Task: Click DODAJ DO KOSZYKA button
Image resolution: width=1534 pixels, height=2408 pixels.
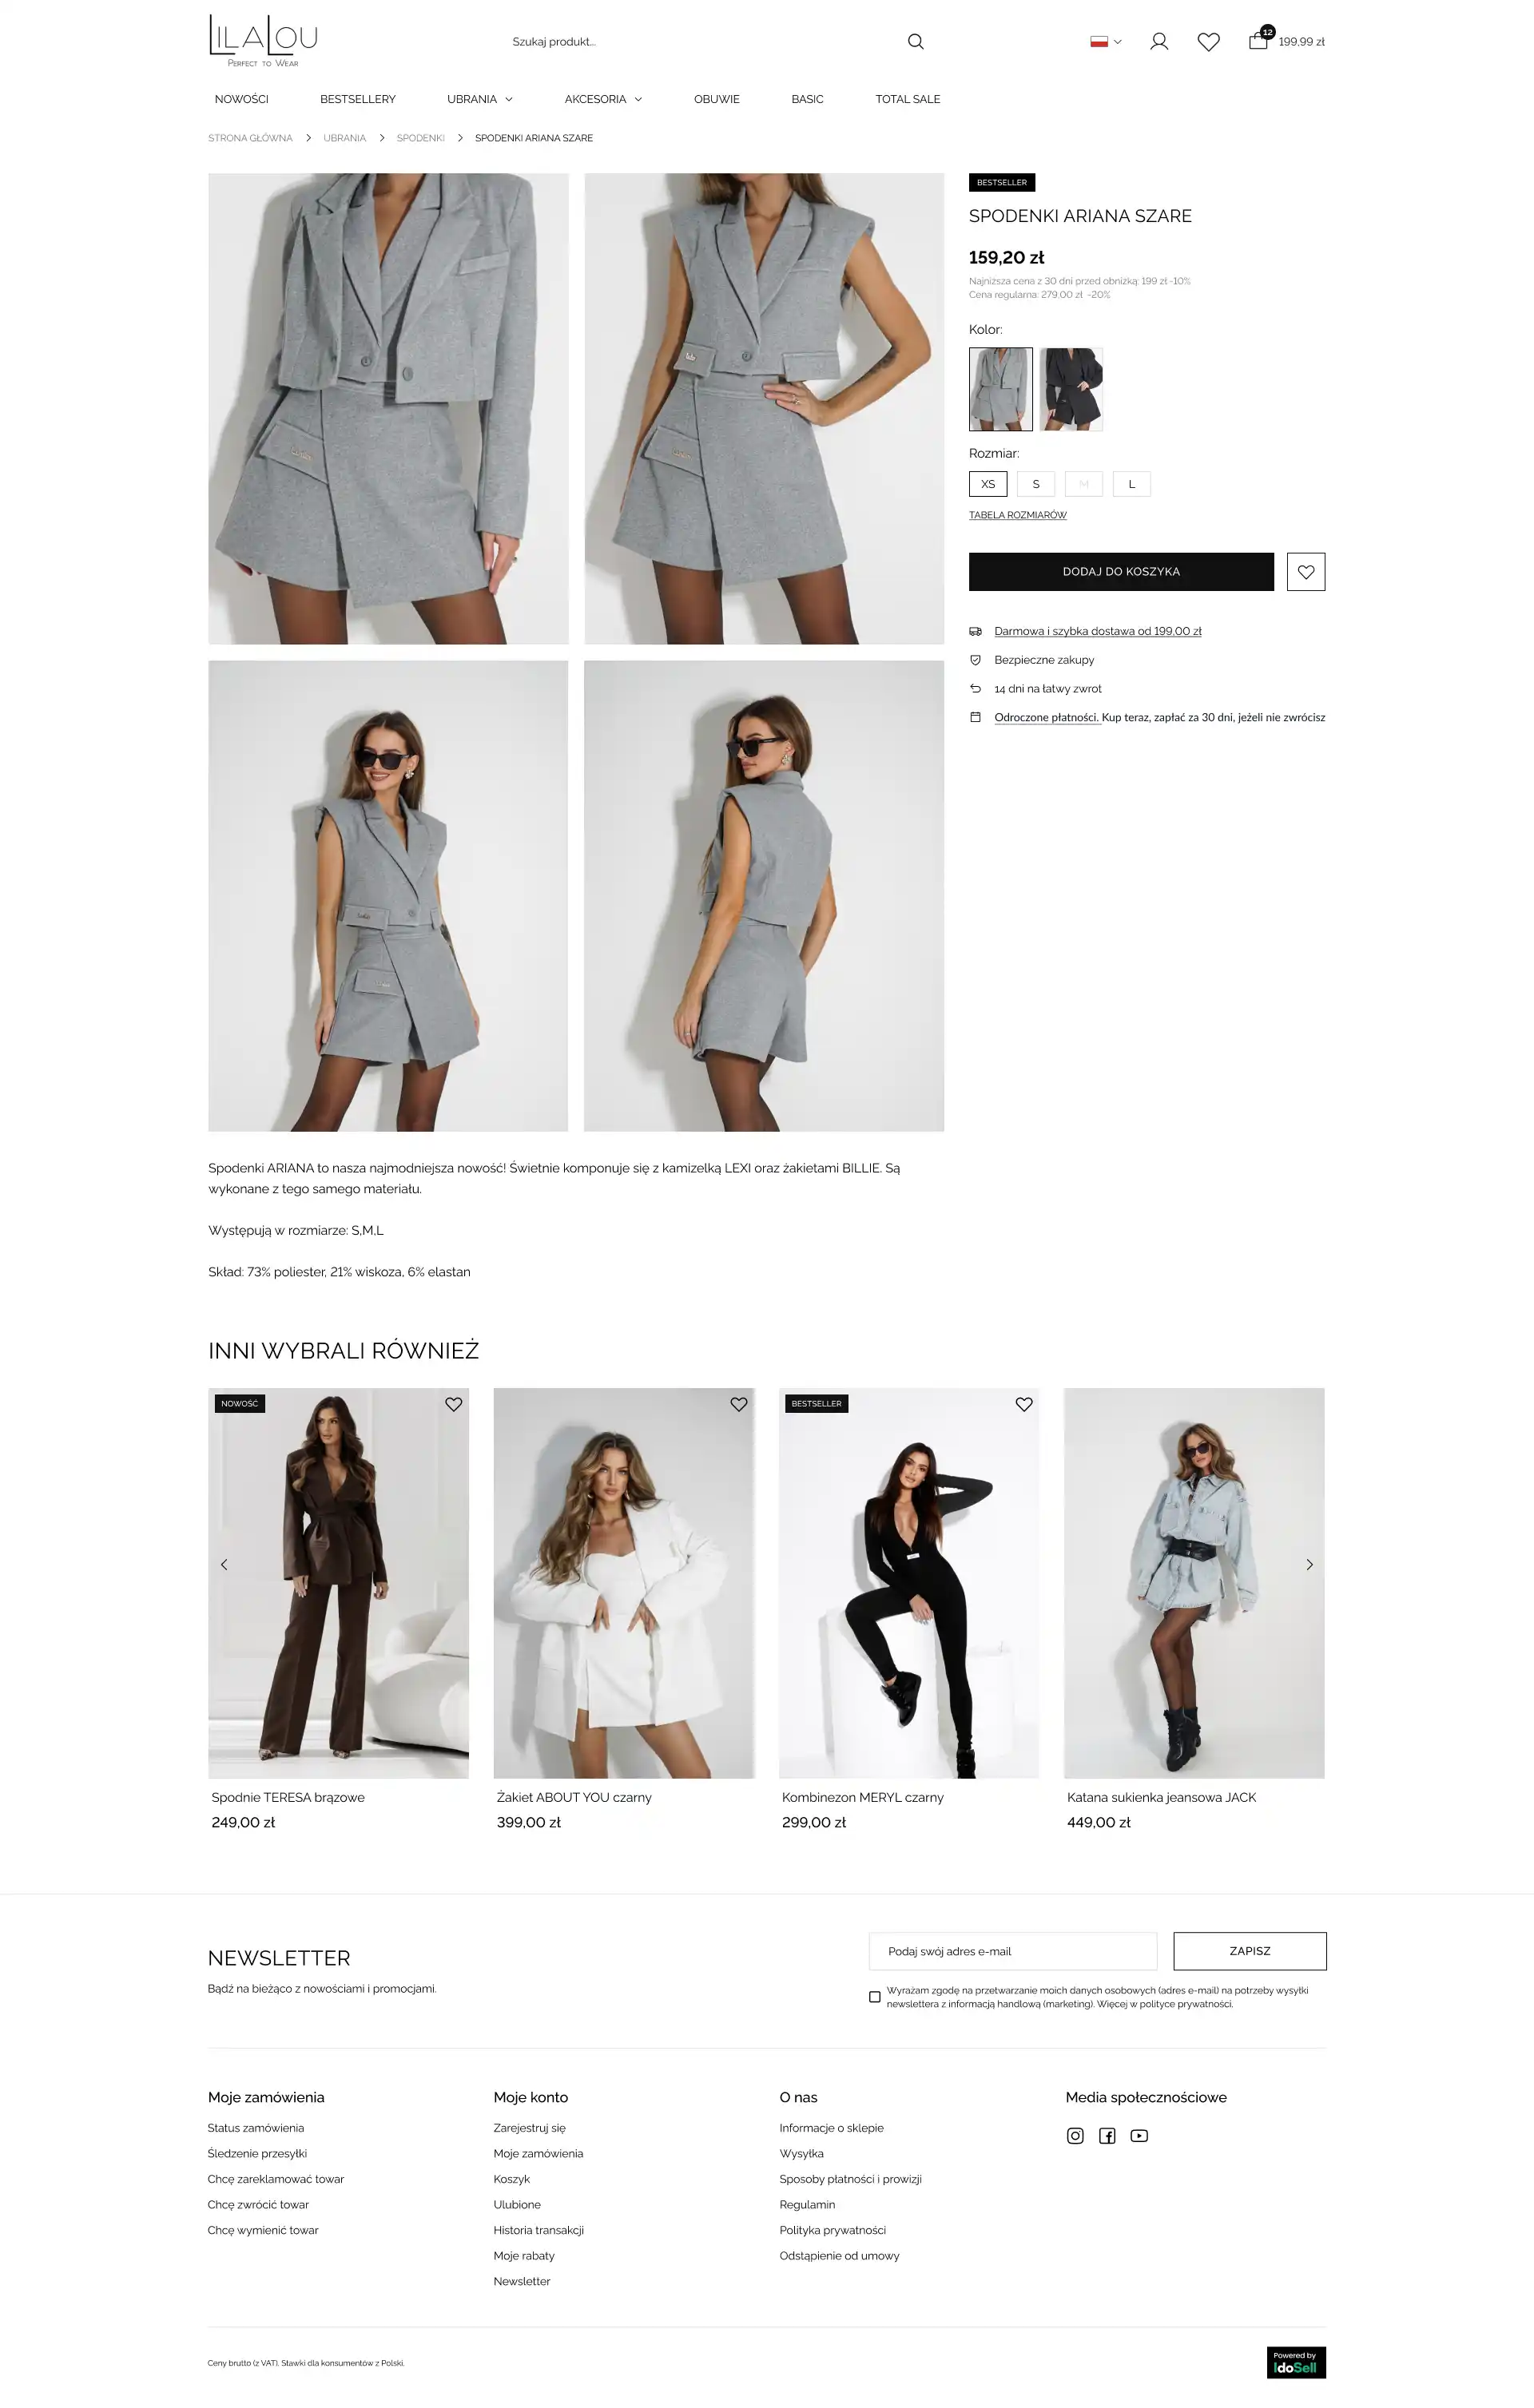Action: pos(1121,572)
